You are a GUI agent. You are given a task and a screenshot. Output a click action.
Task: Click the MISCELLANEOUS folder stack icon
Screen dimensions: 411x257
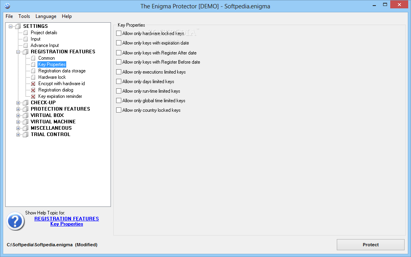26,128
